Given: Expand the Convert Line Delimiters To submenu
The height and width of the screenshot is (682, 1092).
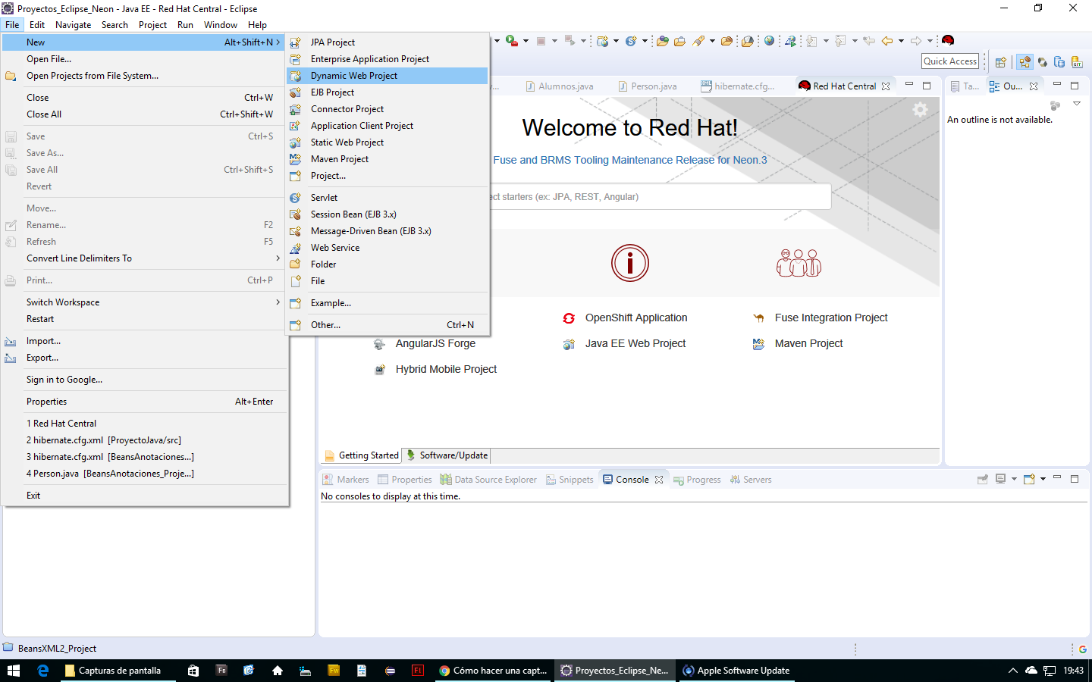Looking at the screenshot, I should [146, 258].
